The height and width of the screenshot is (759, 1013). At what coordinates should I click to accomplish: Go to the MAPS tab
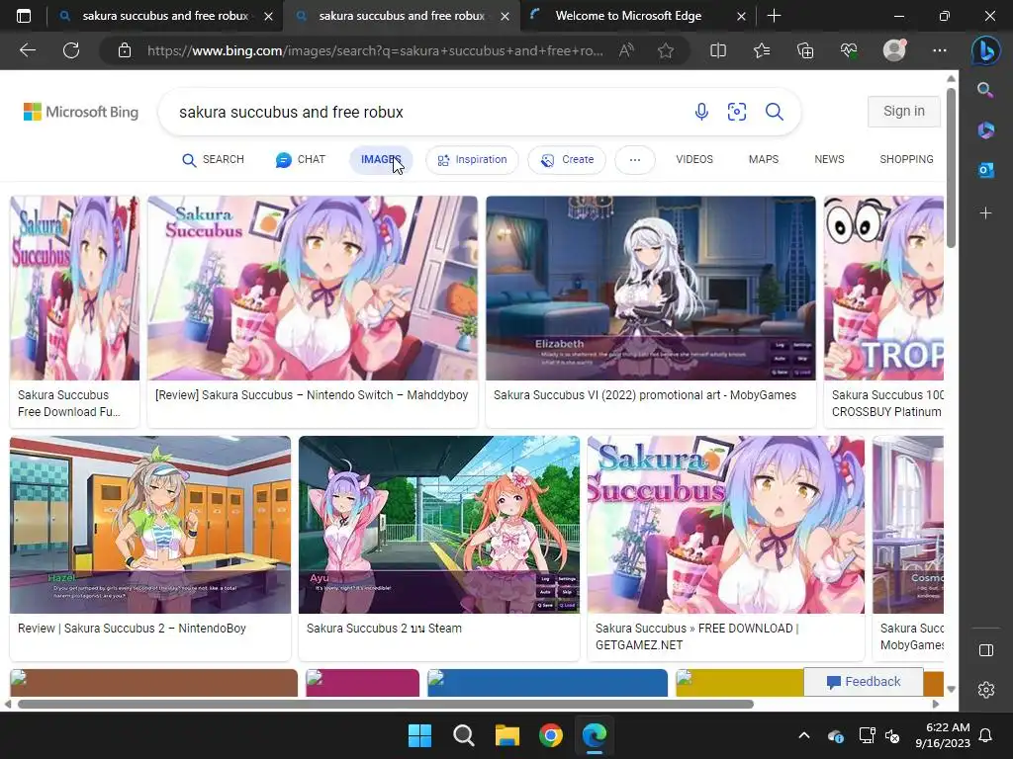(x=763, y=159)
